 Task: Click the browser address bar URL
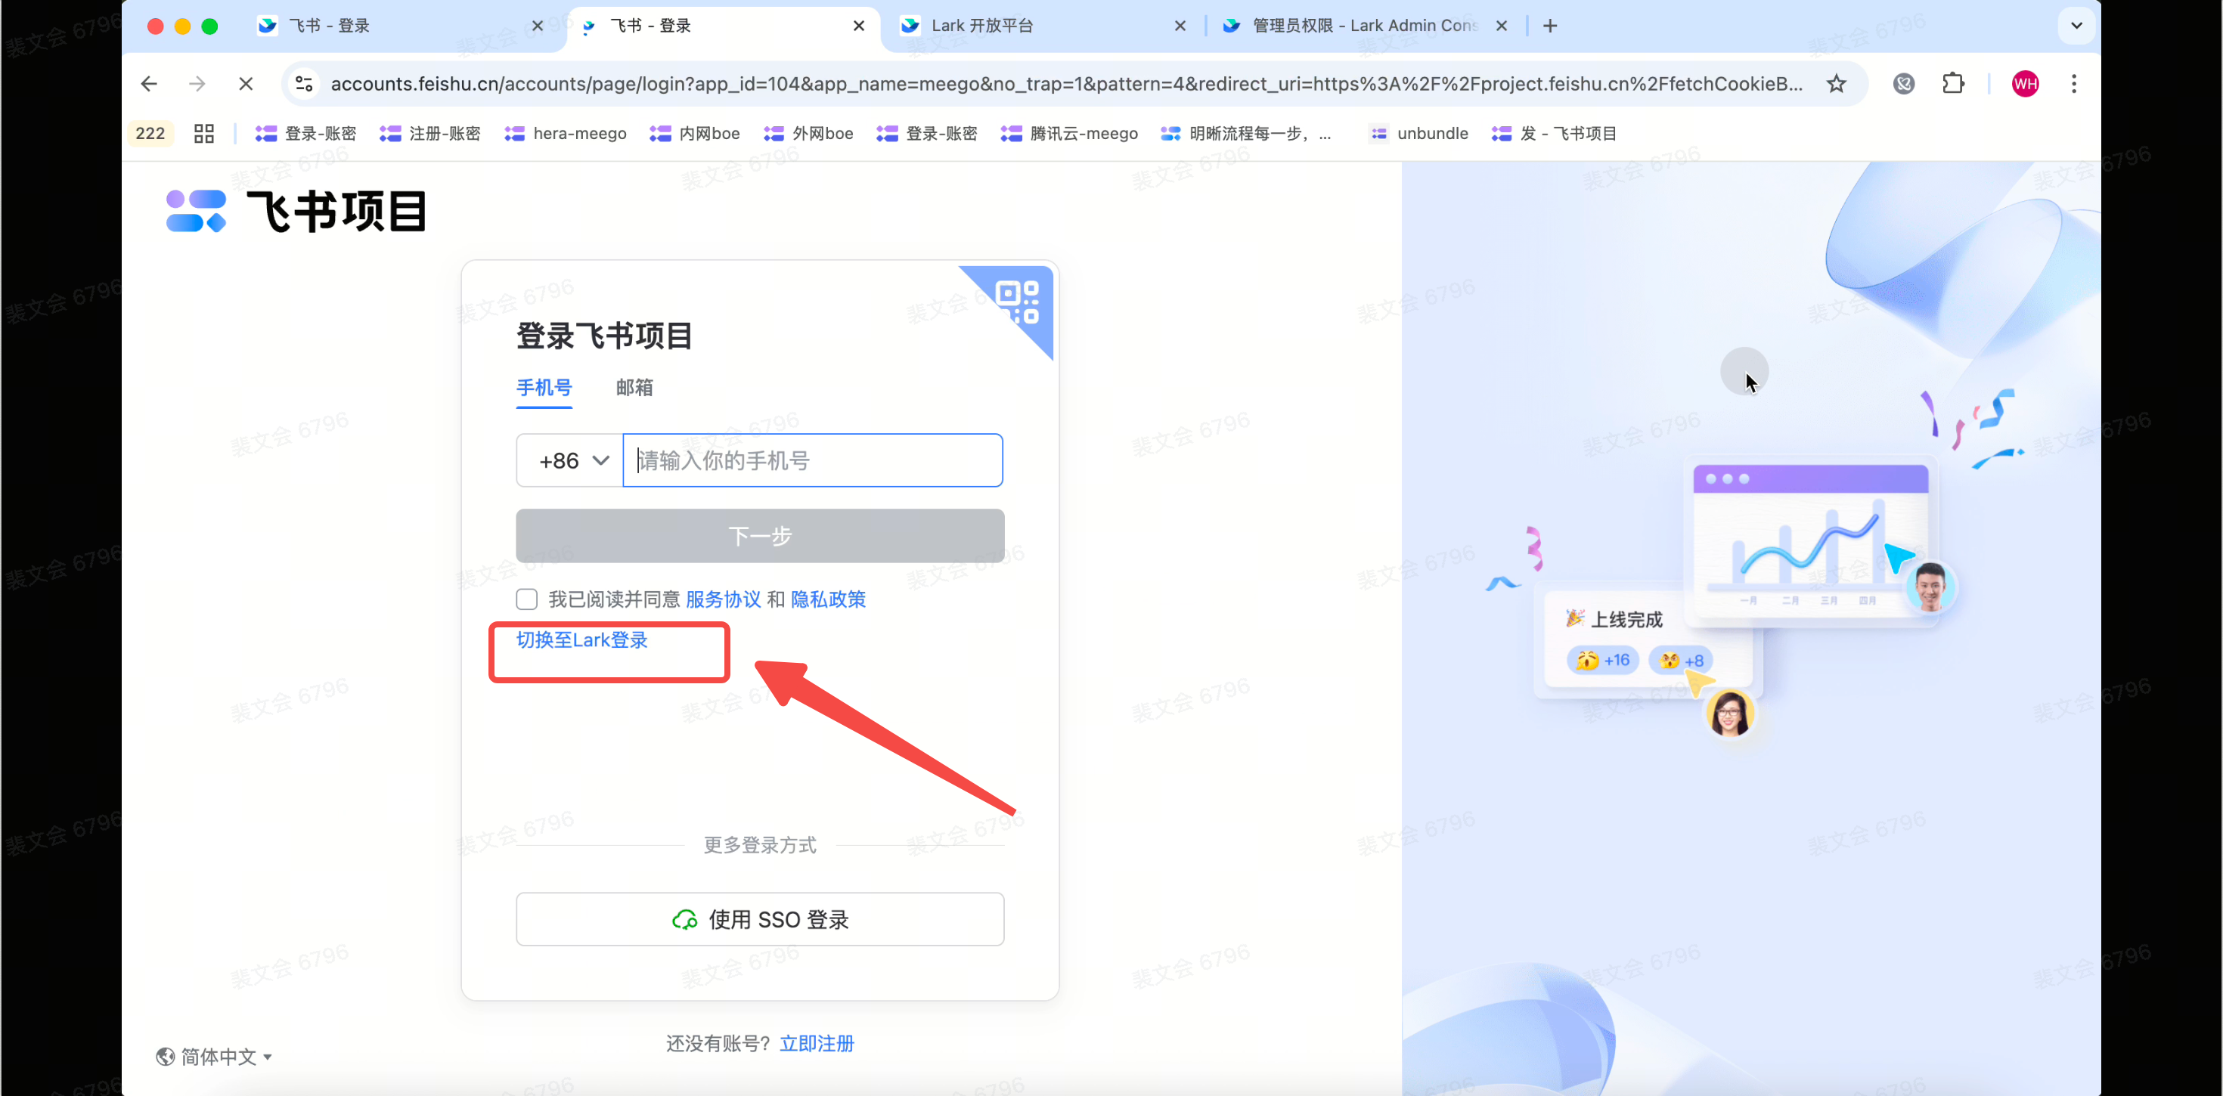point(1067,84)
